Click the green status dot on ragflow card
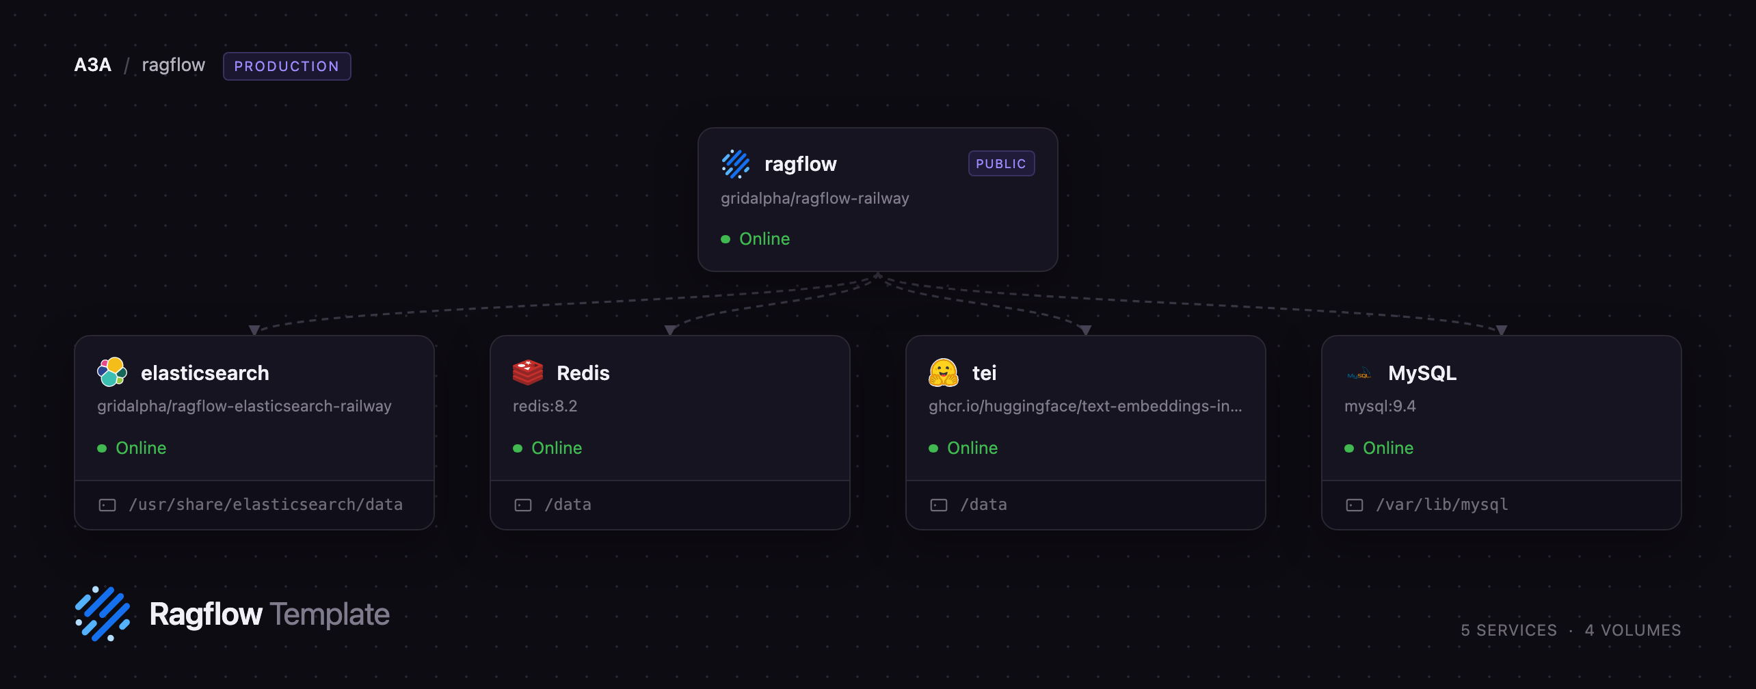 point(726,239)
